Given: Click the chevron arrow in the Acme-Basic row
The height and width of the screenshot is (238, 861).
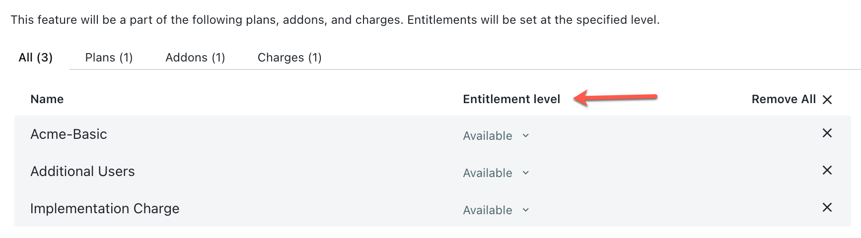Looking at the screenshot, I should 526,136.
